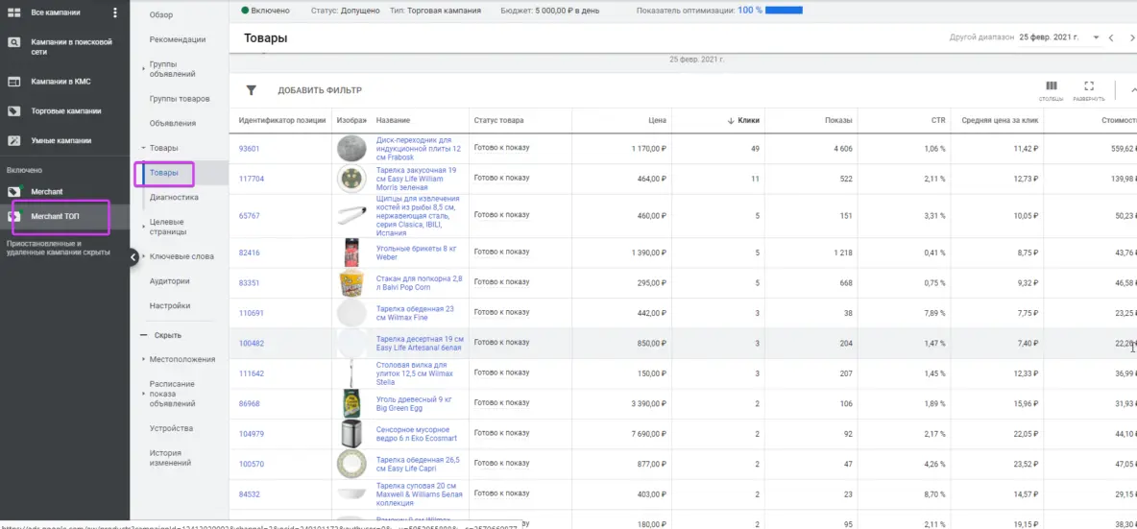Collapse the Скрыть section in navigation
The height and width of the screenshot is (529, 1137).
(144, 335)
